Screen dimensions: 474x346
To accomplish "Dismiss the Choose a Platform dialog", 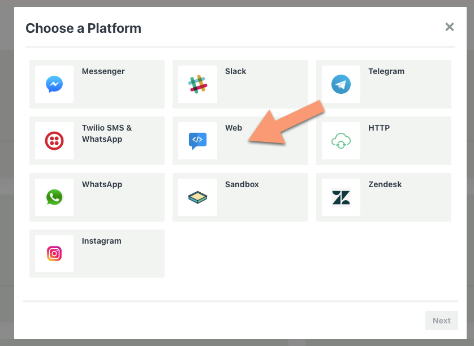I will (450, 27).
